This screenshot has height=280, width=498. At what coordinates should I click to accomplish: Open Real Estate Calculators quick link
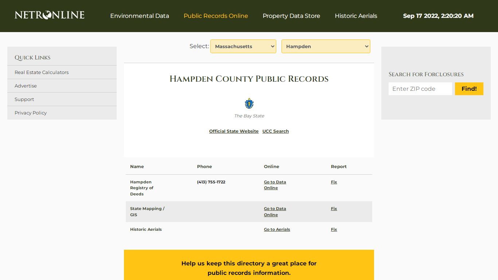[42, 72]
